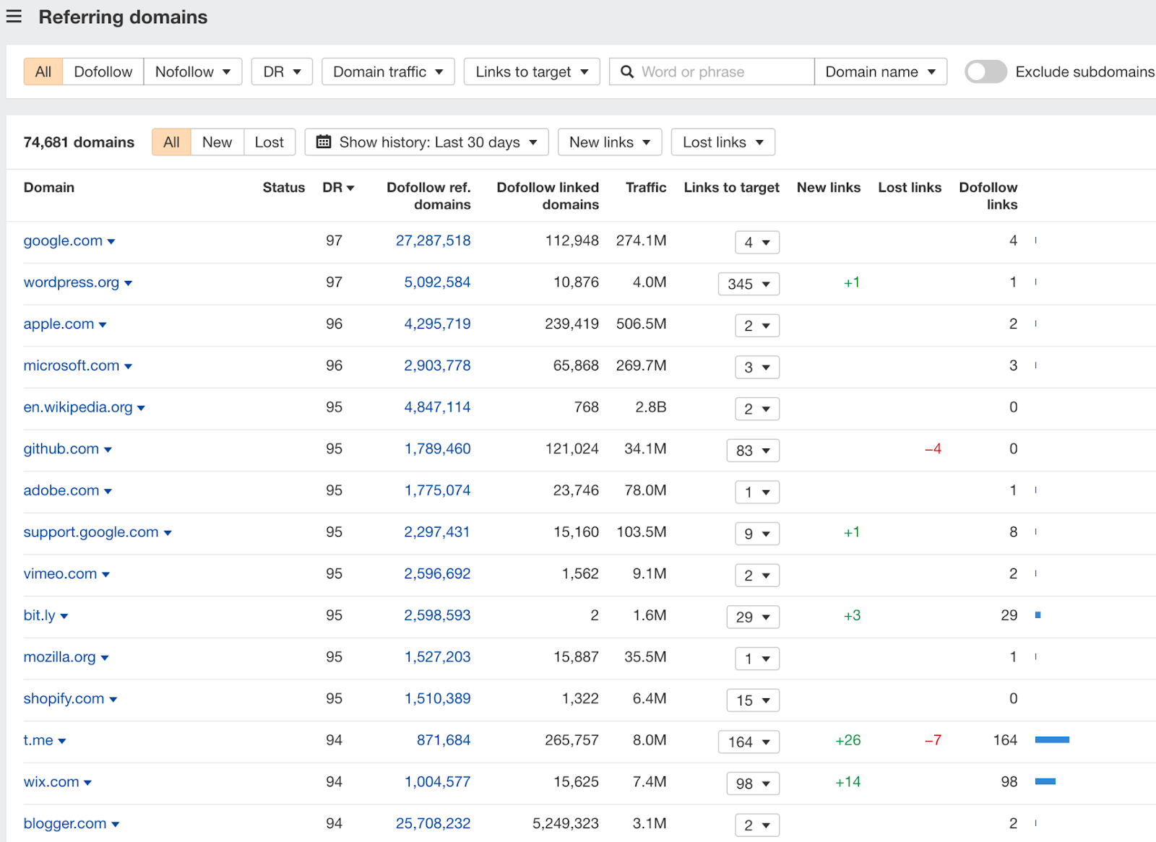Open the en.wikipedia.org domain link
1156x842 pixels.
(78, 407)
